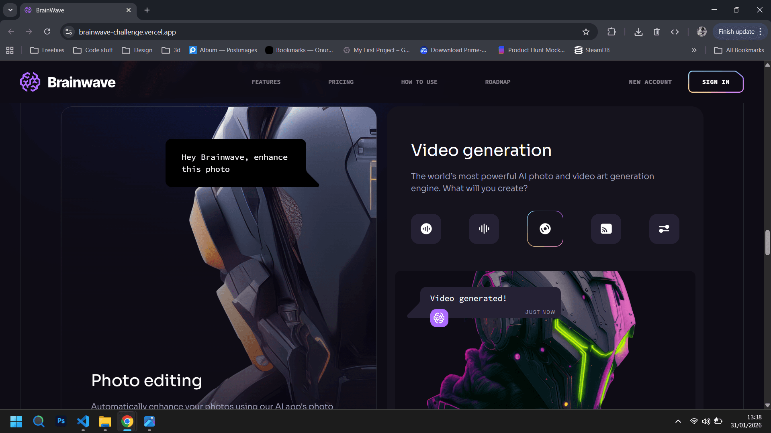Launch Photoshop from the taskbar

point(61,421)
